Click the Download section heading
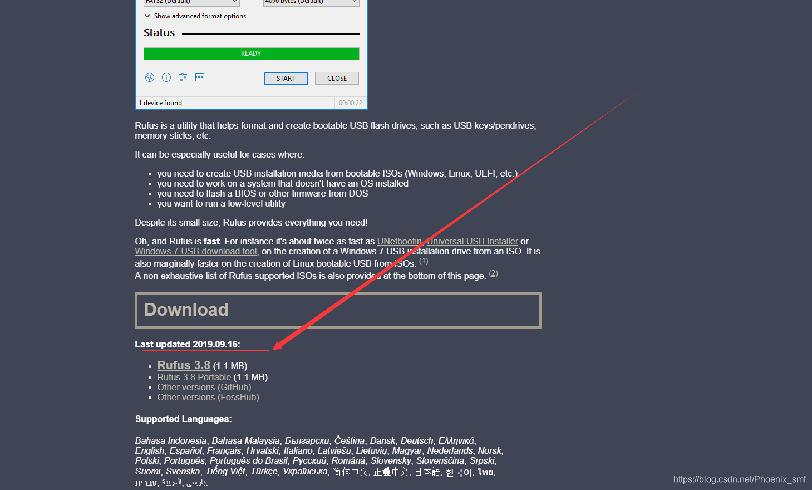Image resolution: width=812 pixels, height=490 pixels. point(186,310)
